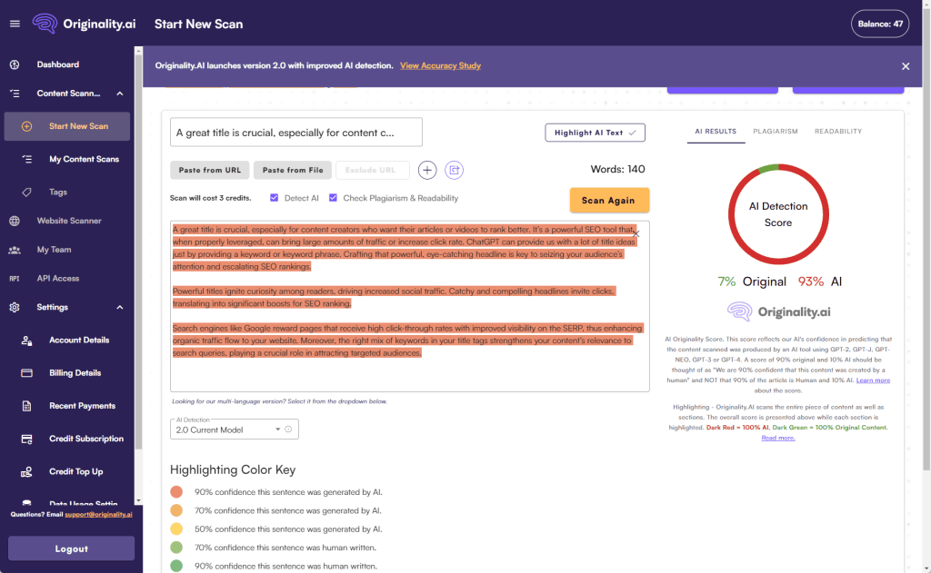
Task: Click the 50% AI confidence yellow swatch
Action: point(176,529)
